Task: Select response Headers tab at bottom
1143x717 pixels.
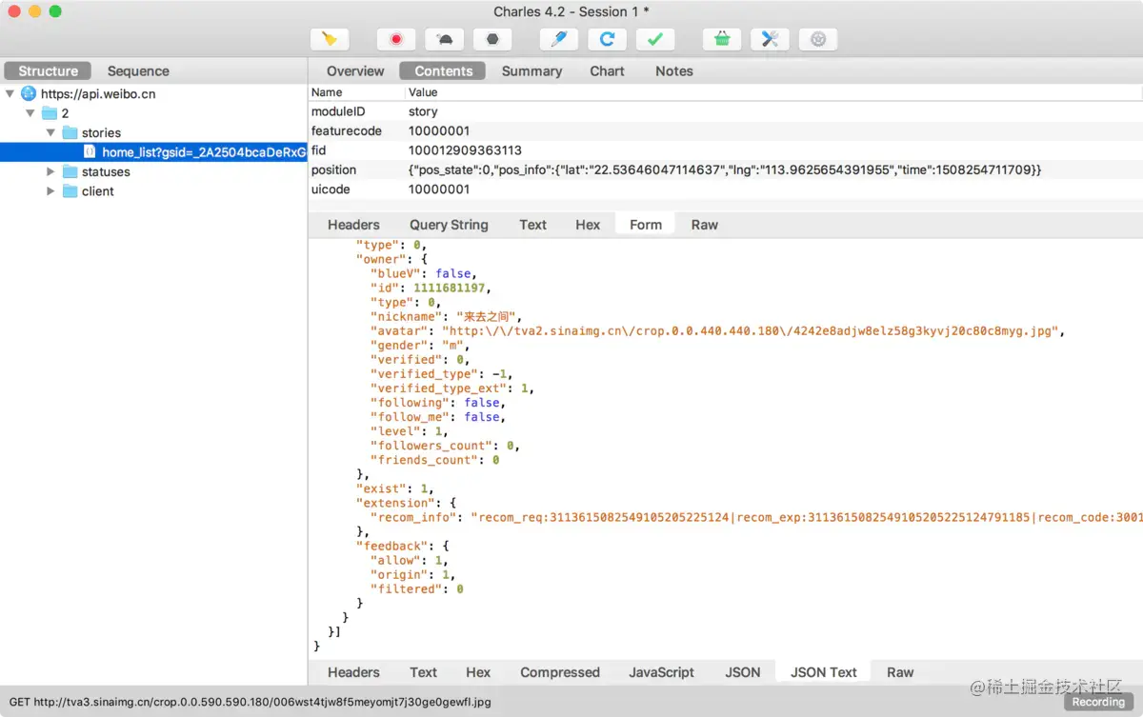Action: tap(353, 672)
